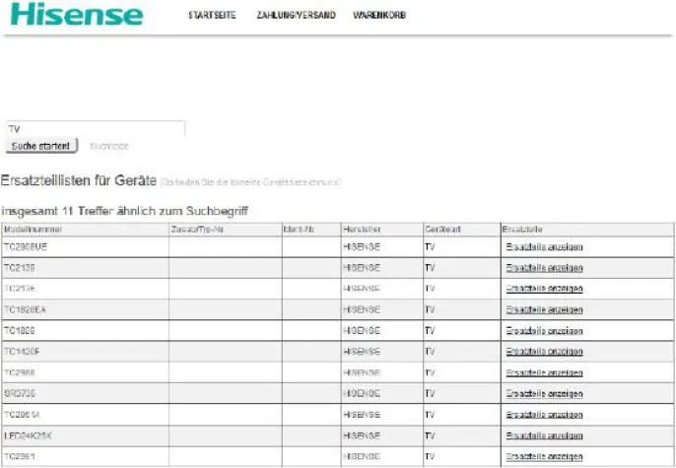Image resolution: width=676 pixels, height=468 pixels.
Task: Show Ersatzteile for model TC1828EA
Action: 544,309
